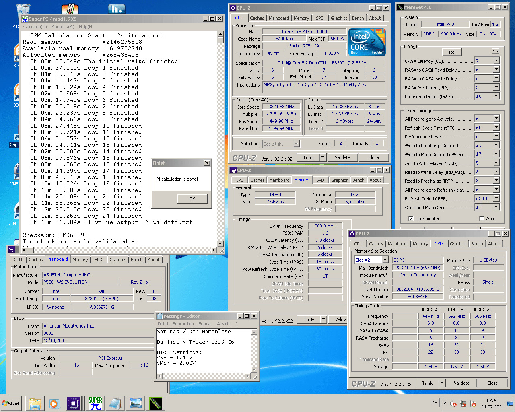Open Command Rate (CR) dropdown in MemSet
Image resolution: width=515 pixels, height=412 pixels.
(496, 207)
